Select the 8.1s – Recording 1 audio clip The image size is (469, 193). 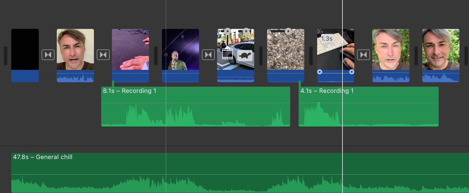[196, 107]
